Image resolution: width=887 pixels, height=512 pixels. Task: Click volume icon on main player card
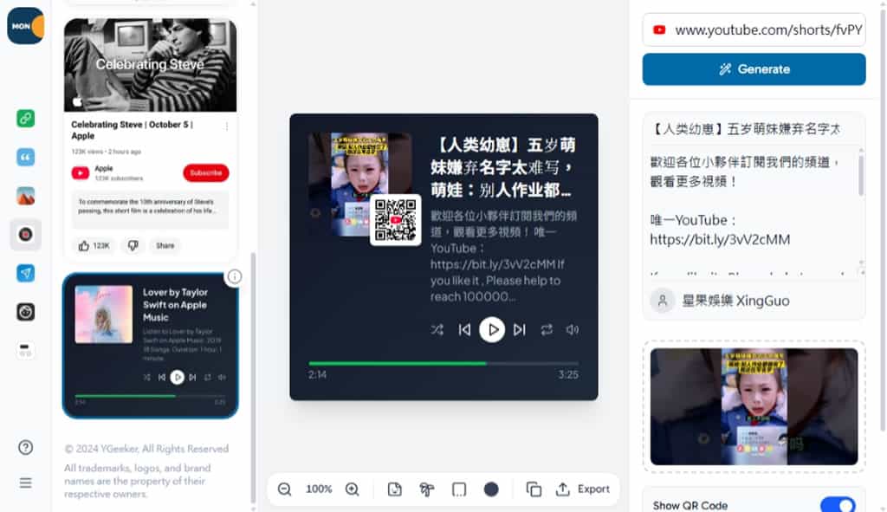click(573, 329)
